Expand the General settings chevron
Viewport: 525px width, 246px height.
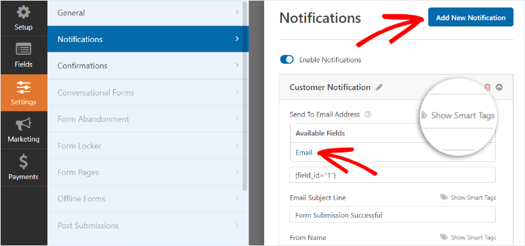point(237,12)
